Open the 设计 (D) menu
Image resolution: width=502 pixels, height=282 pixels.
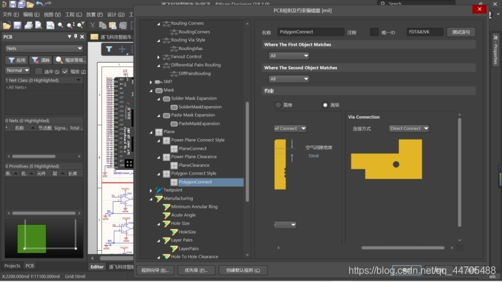click(x=115, y=14)
